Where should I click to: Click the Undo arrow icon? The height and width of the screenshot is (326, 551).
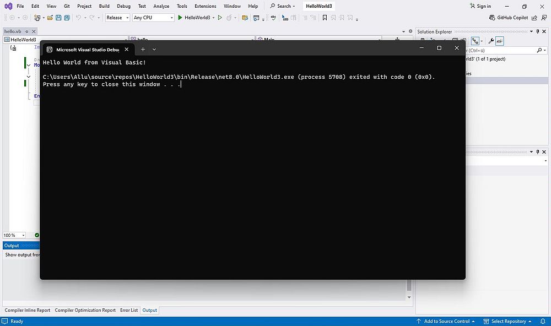78,18
